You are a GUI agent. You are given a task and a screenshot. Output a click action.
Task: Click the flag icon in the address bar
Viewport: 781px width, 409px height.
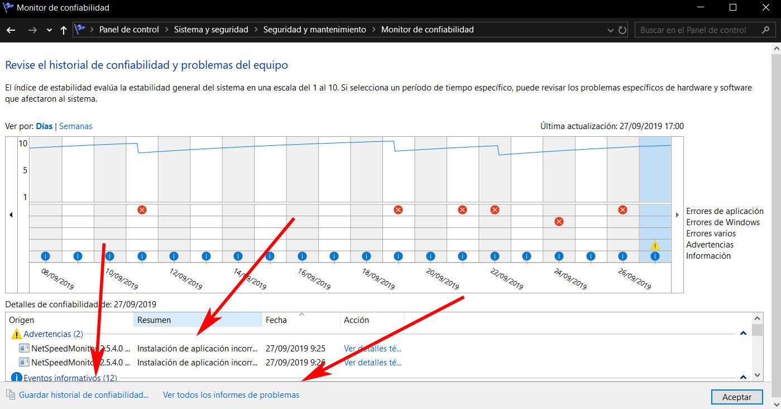tap(80, 29)
